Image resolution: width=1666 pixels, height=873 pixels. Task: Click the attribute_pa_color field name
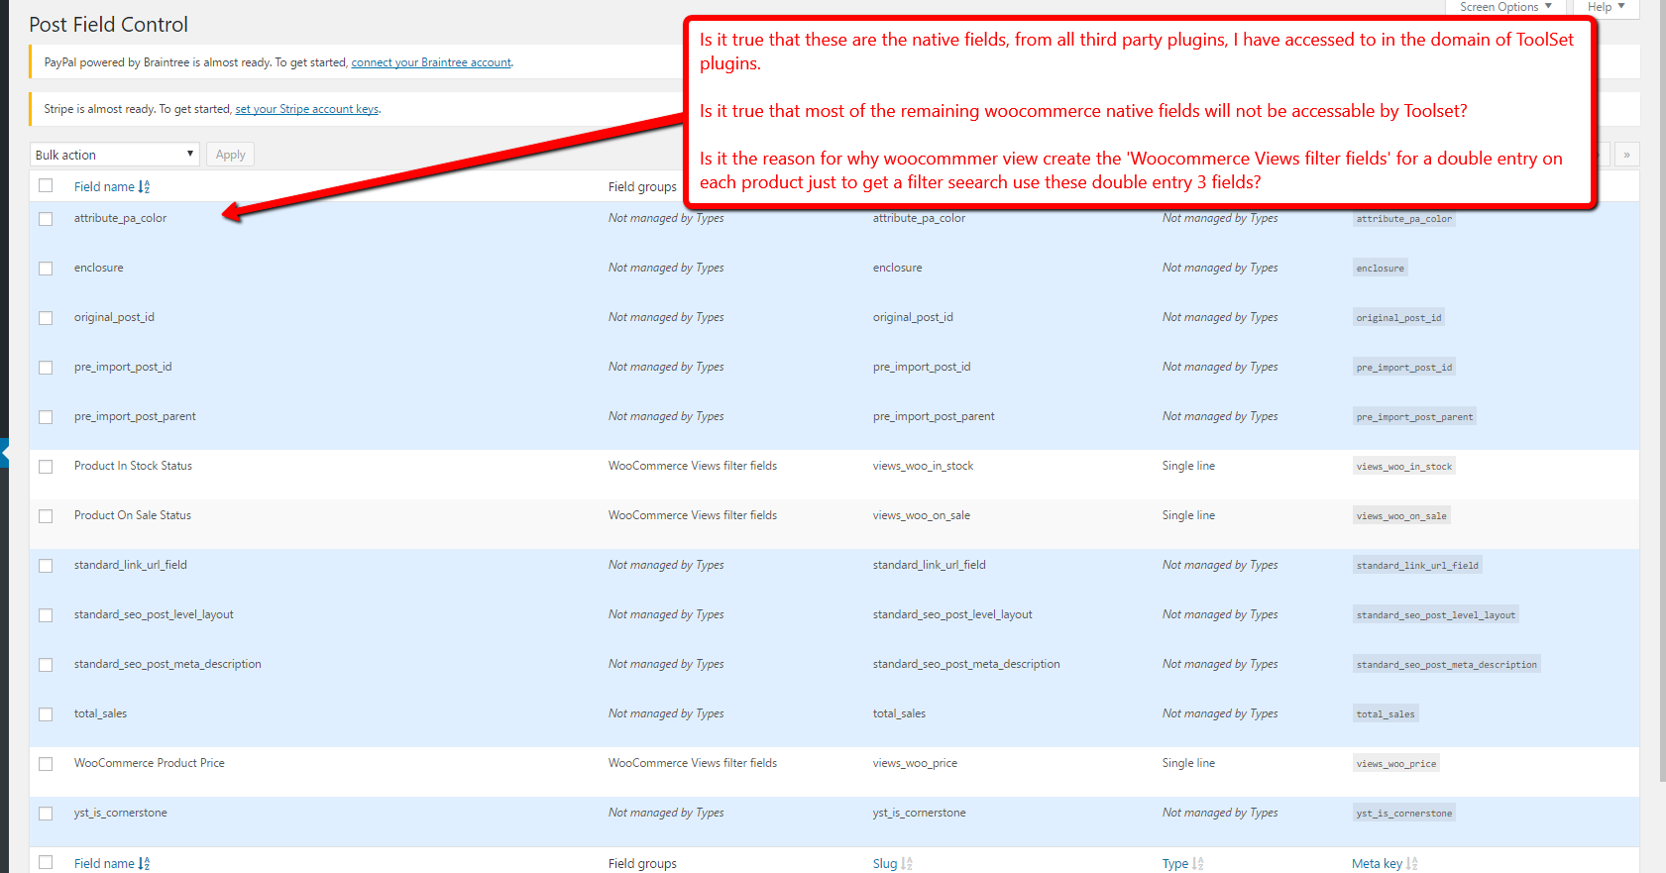tap(120, 218)
